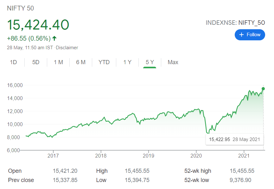274x189 pixels.
Task: Click the change value +86.55 (0.56%)
Action: (29, 38)
